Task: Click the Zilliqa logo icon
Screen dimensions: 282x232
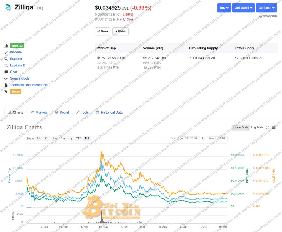Action: 8,7
